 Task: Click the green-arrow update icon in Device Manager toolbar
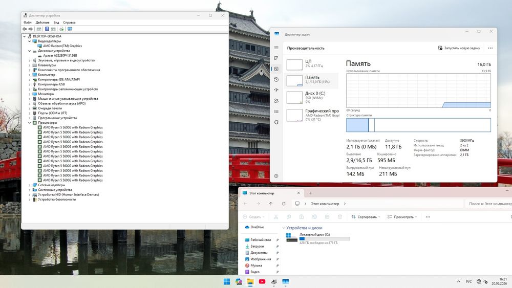(61, 29)
